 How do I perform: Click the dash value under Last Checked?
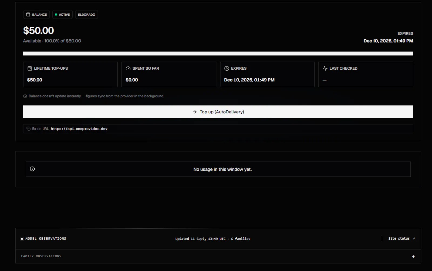pos(325,80)
